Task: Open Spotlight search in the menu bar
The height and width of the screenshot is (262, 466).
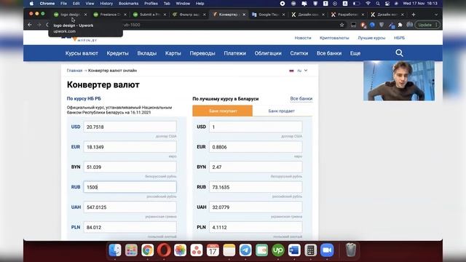Action: [377, 4]
